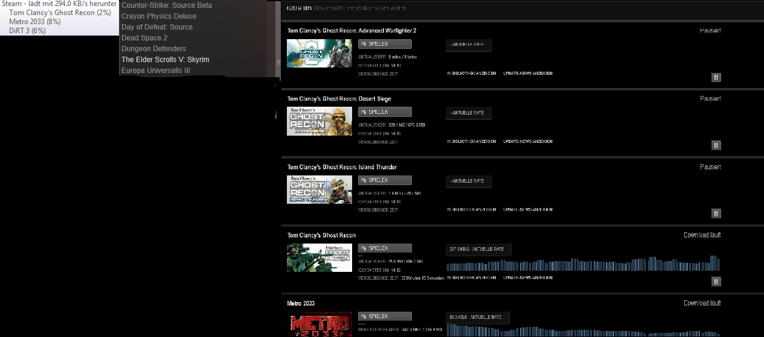Open Advanced Warfighter 2 cover thumbnail
This screenshot has height=337, width=764.
(319, 53)
